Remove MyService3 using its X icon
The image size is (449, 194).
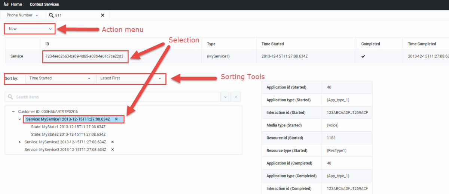pos(112,150)
